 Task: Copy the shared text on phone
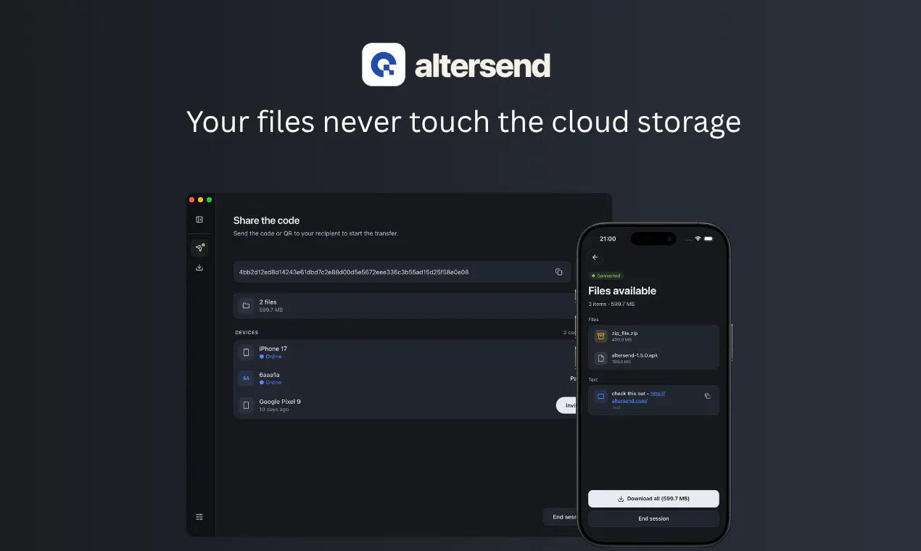708,396
